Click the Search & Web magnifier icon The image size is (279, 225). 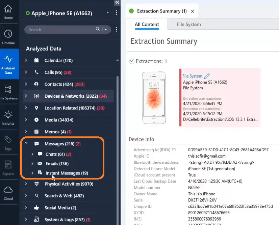click(x=37, y=196)
